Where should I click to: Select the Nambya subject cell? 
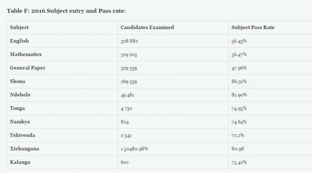click(19, 122)
